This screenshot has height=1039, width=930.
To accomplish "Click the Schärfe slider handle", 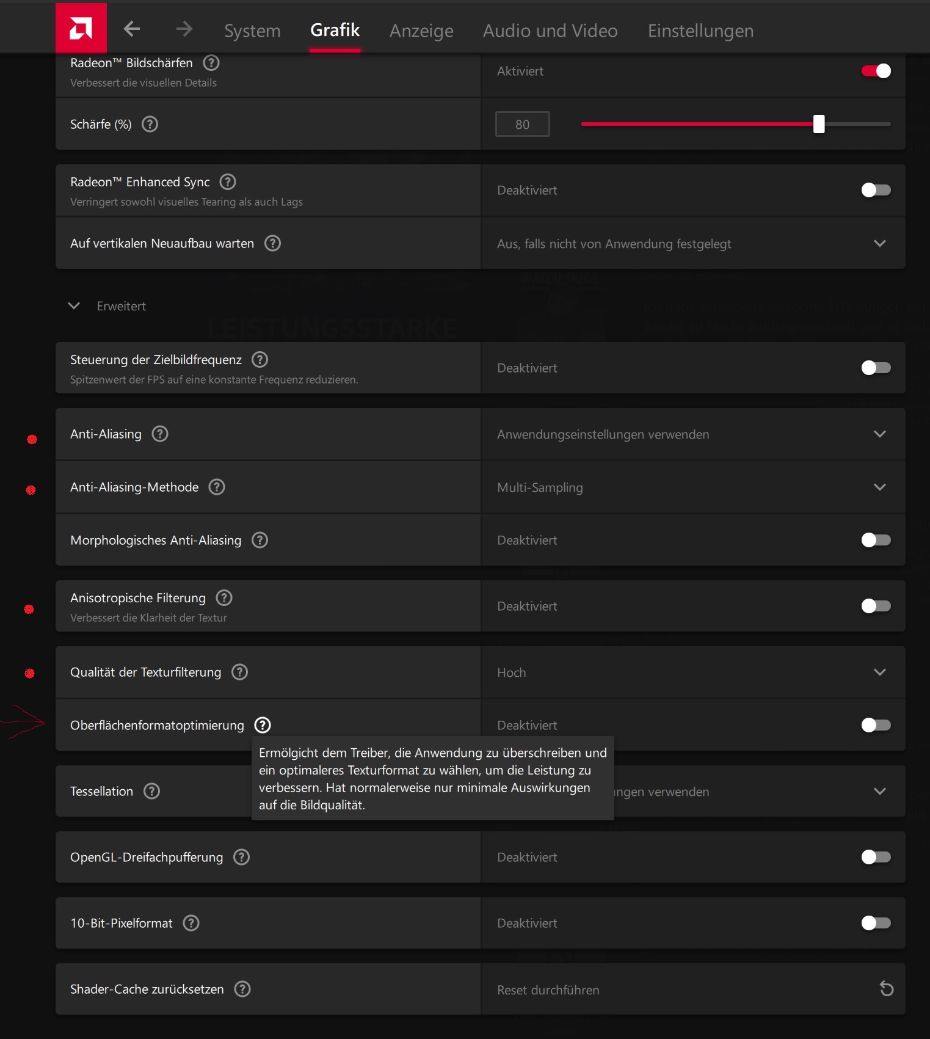I will pyautogui.click(x=819, y=124).
